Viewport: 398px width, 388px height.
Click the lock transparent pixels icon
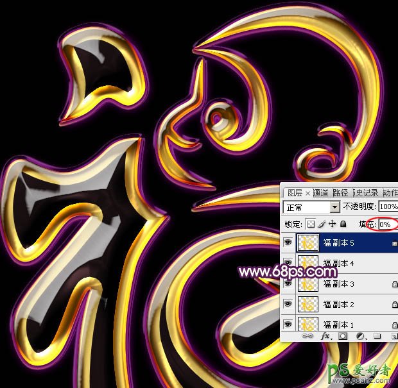[311, 224]
